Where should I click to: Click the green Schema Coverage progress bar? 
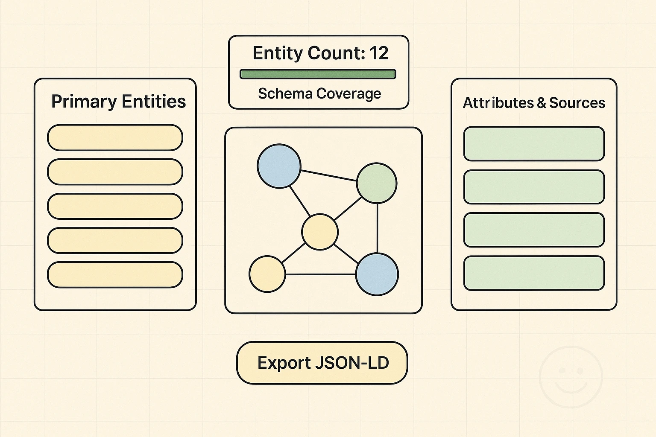pos(318,74)
